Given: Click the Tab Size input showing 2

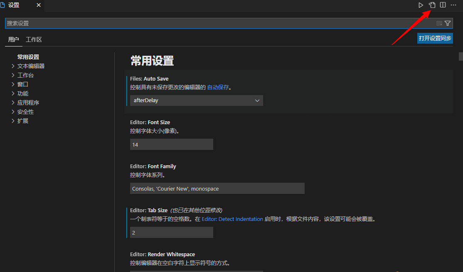Looking at the screenshot, I should click(172, 233).
